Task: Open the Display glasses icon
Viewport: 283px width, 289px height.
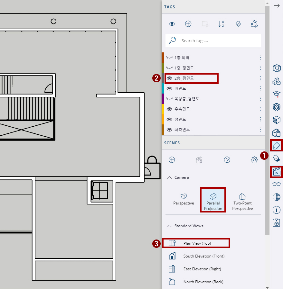Action: (x=277, y=184)
